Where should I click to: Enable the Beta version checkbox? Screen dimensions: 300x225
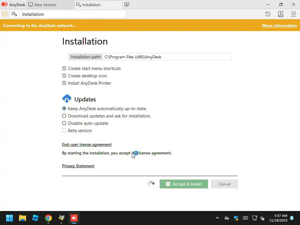[x=64, y=130]
